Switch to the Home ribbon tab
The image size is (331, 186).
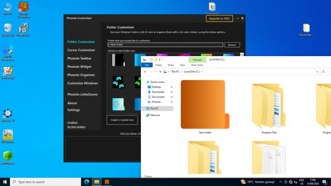point(159,65)
